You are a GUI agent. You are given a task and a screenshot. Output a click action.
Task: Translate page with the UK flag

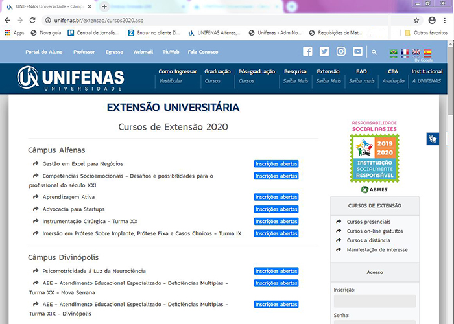point(416,52)
